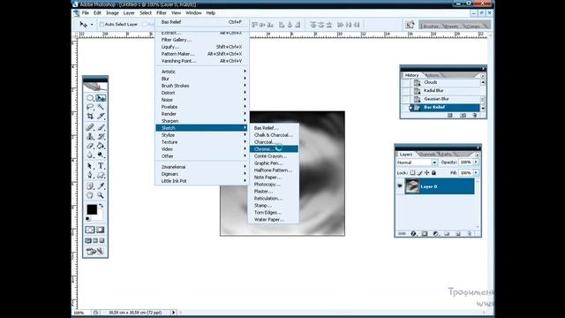This screenshot has width=565, height=318.
Task: Select Gaussian Blur history state
Action: point(441,99)
